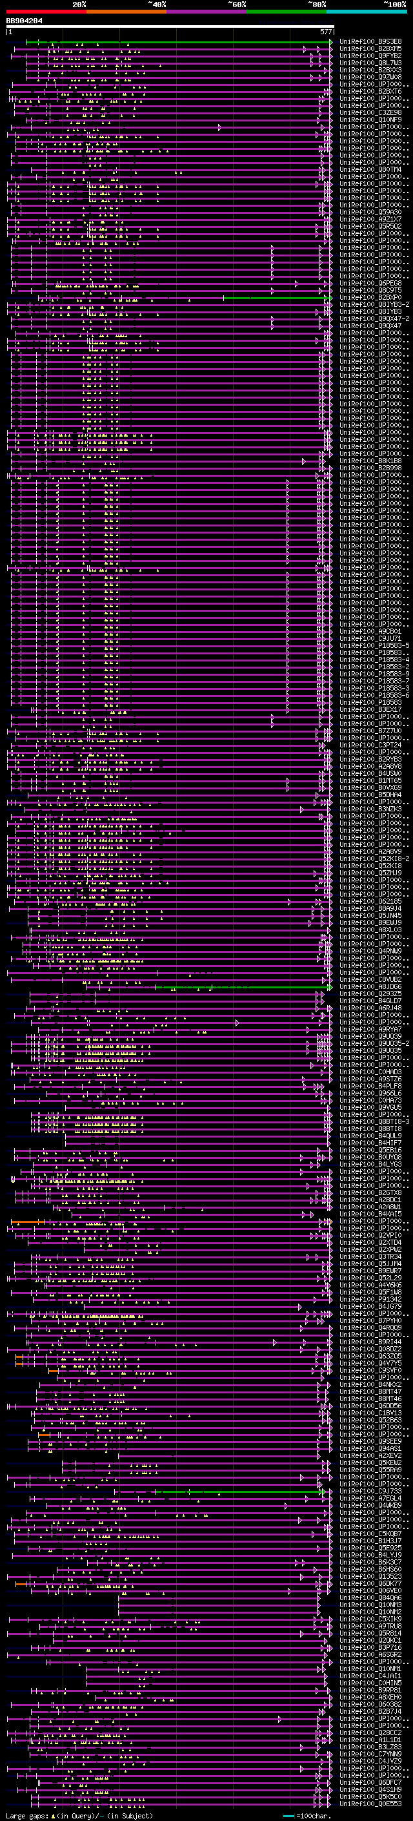413x1821 pixels.
Task: Click the red 20% identity legend bar
Action: (46, 12)
